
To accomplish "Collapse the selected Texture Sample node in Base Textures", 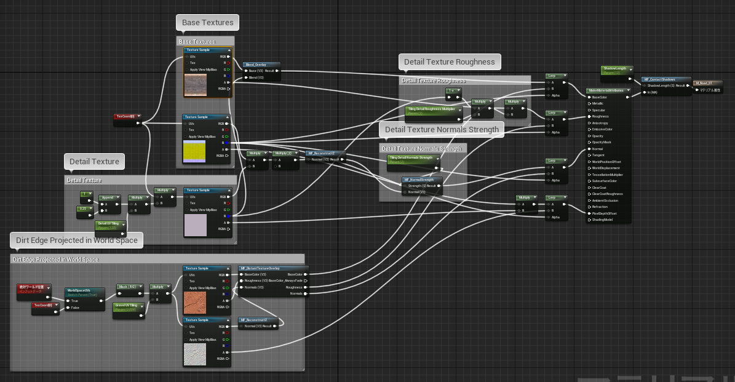I will (229, 50).
